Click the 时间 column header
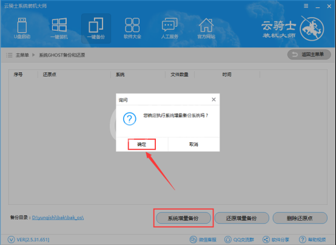This screenshot has width=336, height=245. 227,75
